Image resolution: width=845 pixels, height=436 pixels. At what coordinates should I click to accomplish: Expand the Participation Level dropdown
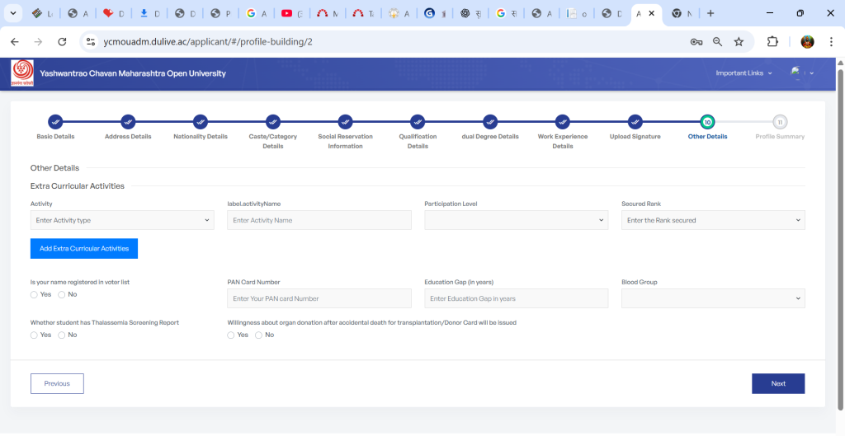tap(516, 220)
